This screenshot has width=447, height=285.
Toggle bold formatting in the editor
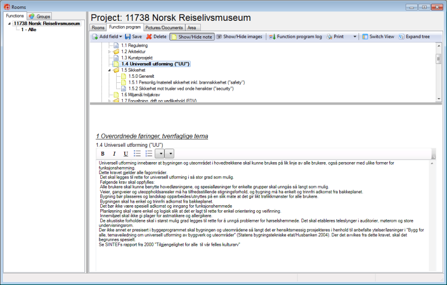pyautogui.click(x=103, y=154)
